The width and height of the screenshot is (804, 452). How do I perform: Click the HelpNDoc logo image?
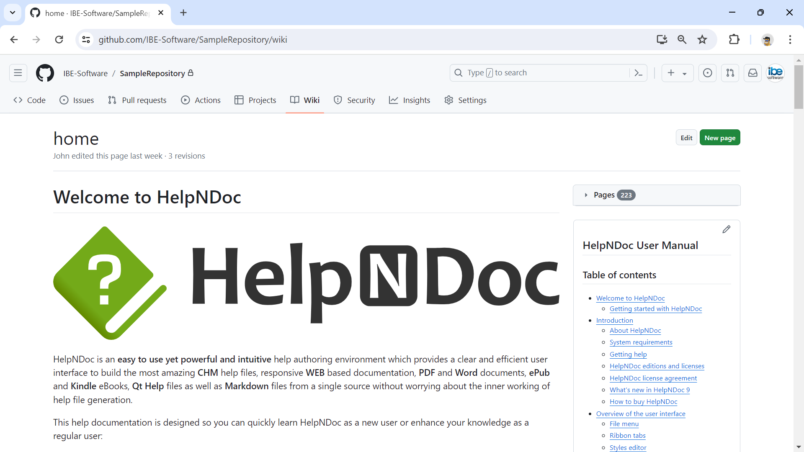306,283
